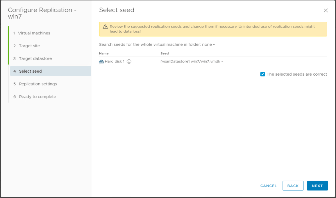Select the Hard disk 1 row label
Image resolution: width=336 pixels, height=198 pixels.
115,61
